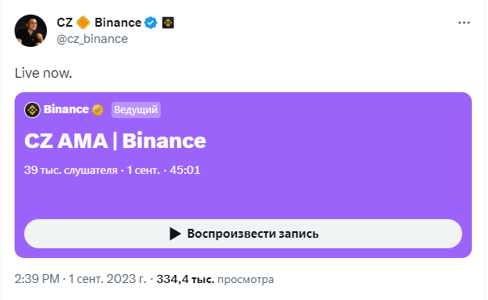This screenshot has height=300, width=488.
Task: Click the Live now tweet text
Action: click(44, 74)
